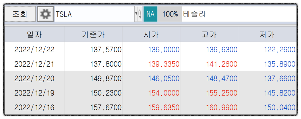Screen dimensions: 301x119
Task: Click open price 139.3350
Action: tap(164, 64)
